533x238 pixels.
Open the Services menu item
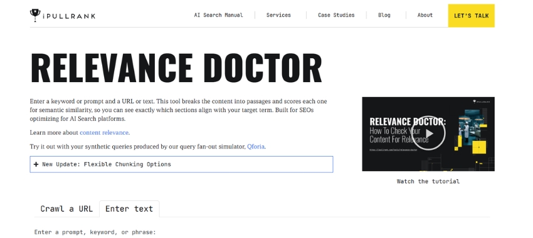[278, 15]
